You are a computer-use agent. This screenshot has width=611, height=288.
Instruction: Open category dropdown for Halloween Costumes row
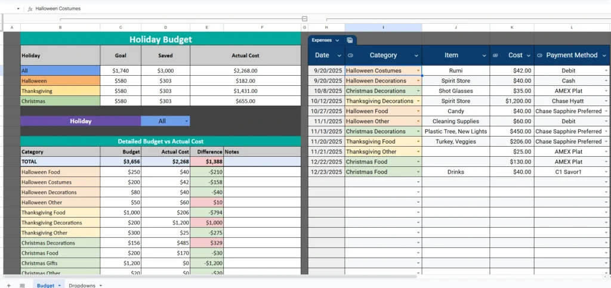(418, 70)
